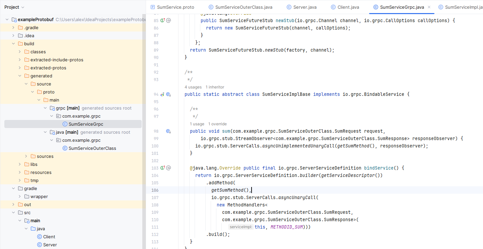Open the '1 override' hint link
Image resolution: width=483 pixels, height=249 pixels.
[217, 124]
